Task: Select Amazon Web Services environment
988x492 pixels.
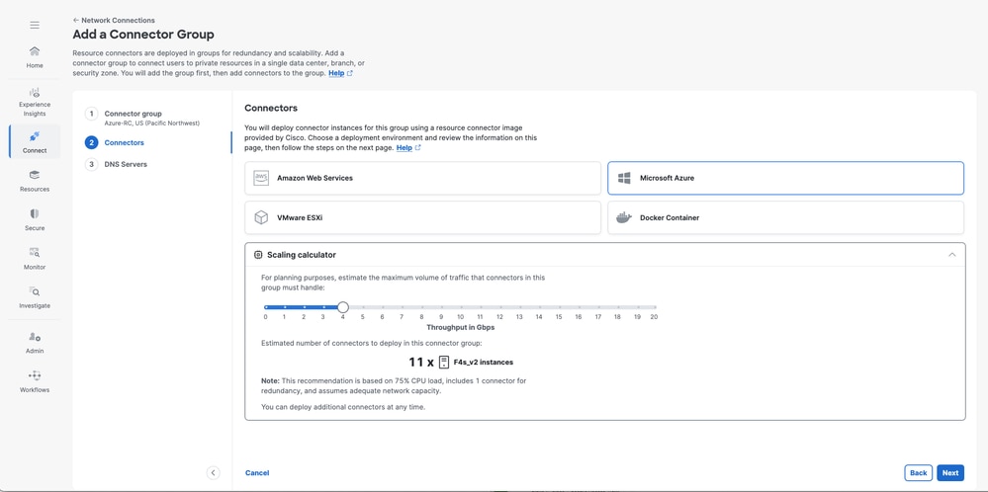Action: pos(422,178)
